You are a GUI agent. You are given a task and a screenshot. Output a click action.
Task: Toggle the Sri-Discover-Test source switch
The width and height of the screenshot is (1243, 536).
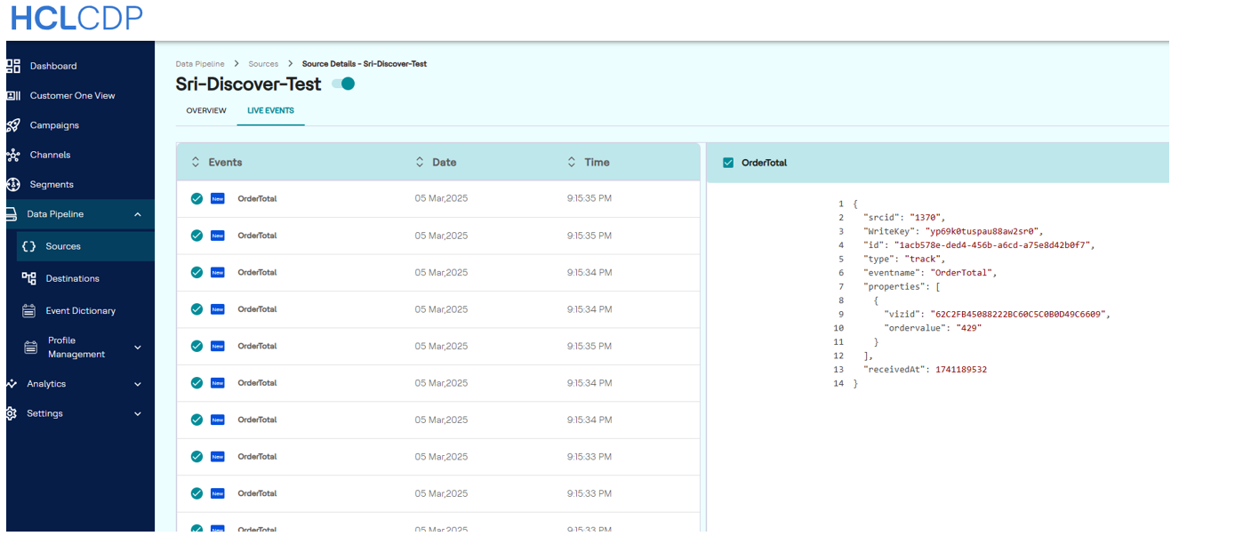[343, 84]
